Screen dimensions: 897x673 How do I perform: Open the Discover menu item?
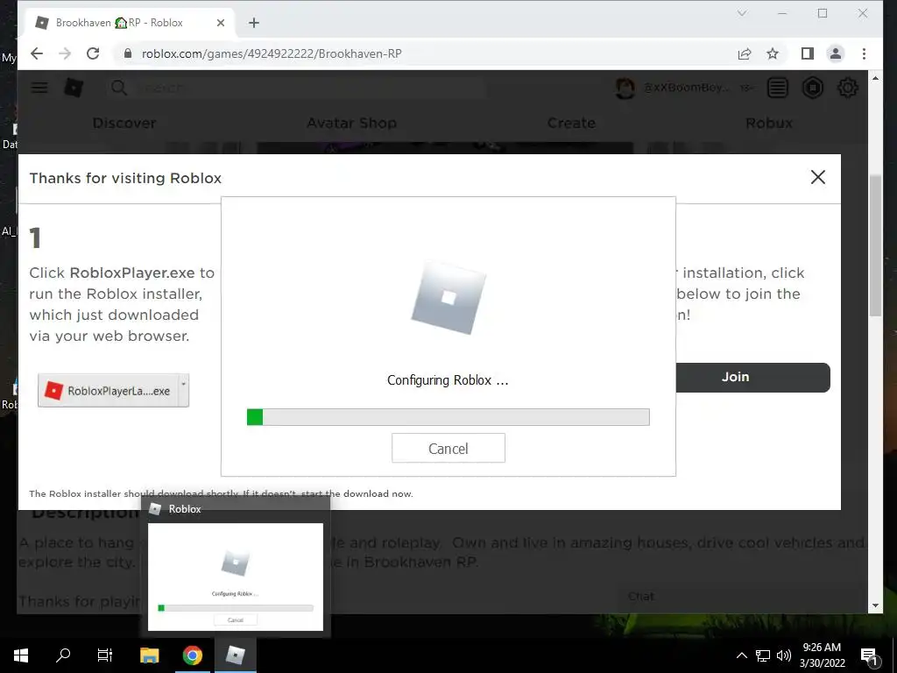[x=124, y=123]
